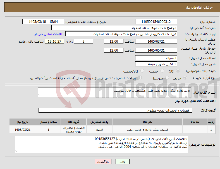Click the اطلاعات کالاهای مورد نیاز heading
The image size is (220, 169).
click(x=195, y=101)
